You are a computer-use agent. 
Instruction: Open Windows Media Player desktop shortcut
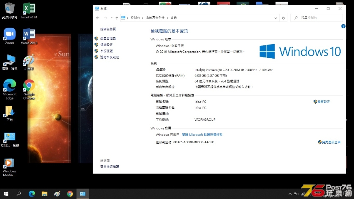tap(10, 167)
